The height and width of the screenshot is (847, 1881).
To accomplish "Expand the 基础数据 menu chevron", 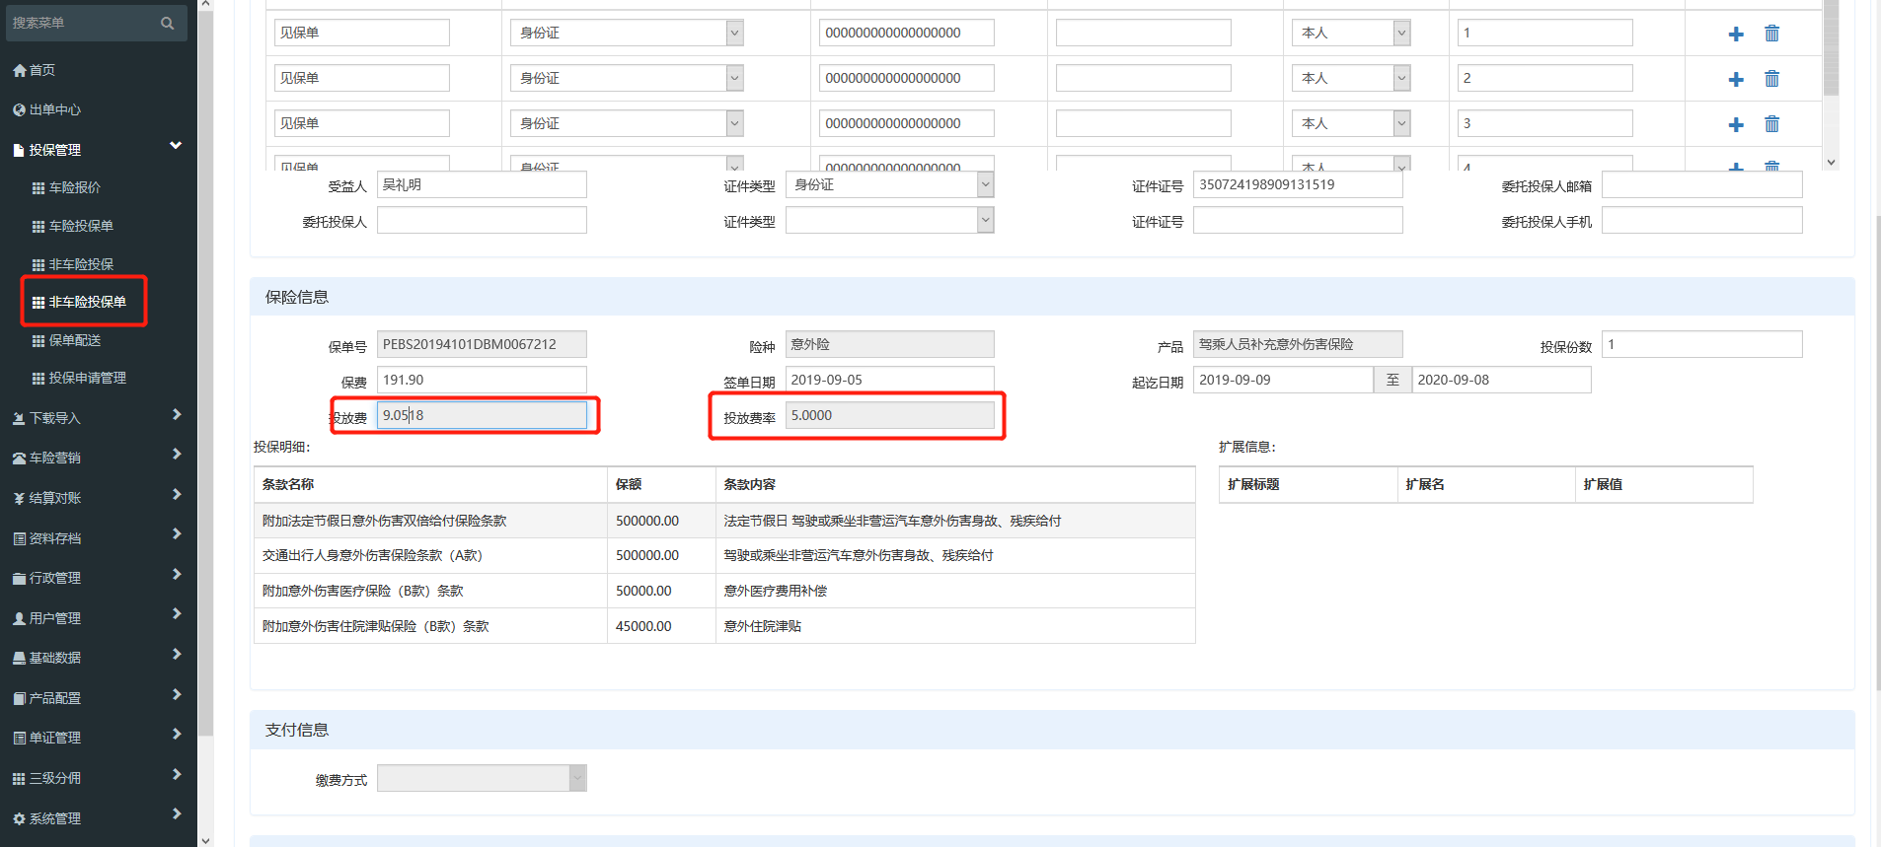I will point(177,655).
